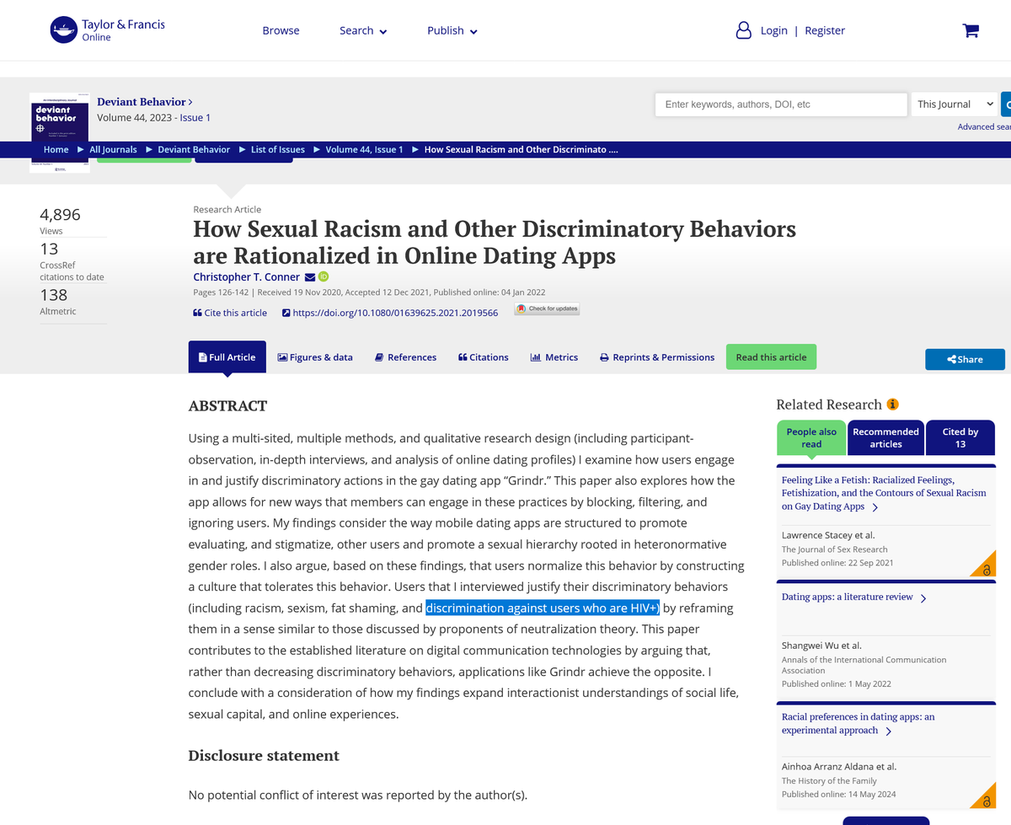
Task: Click the user profile icon beside Login
Action: pos(743,30)
